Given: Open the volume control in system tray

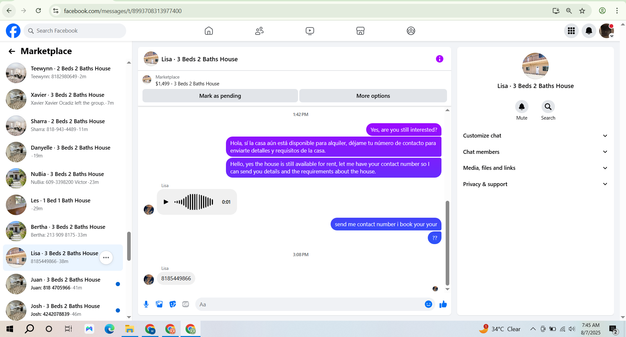Looking at the screenshot, I should point(572,329).
